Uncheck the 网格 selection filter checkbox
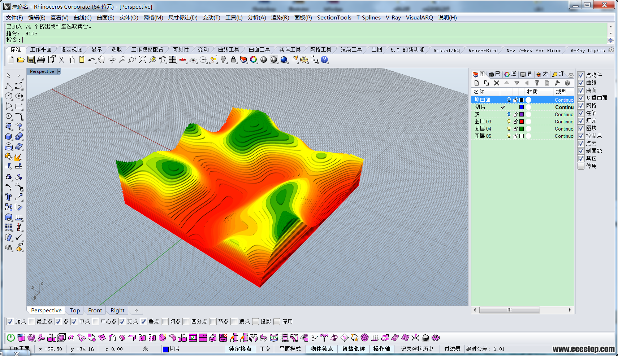Image resolution: width=618 pixels, height=356 pixels. click(x=581, y=105)
